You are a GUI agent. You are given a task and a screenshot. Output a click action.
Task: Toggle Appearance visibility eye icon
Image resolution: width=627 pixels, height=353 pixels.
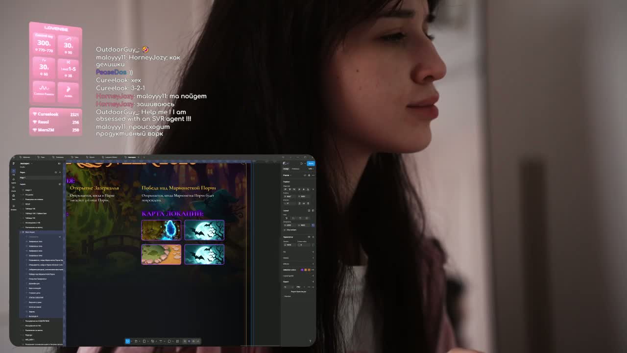pyautogui.click(x=309, y=237)
